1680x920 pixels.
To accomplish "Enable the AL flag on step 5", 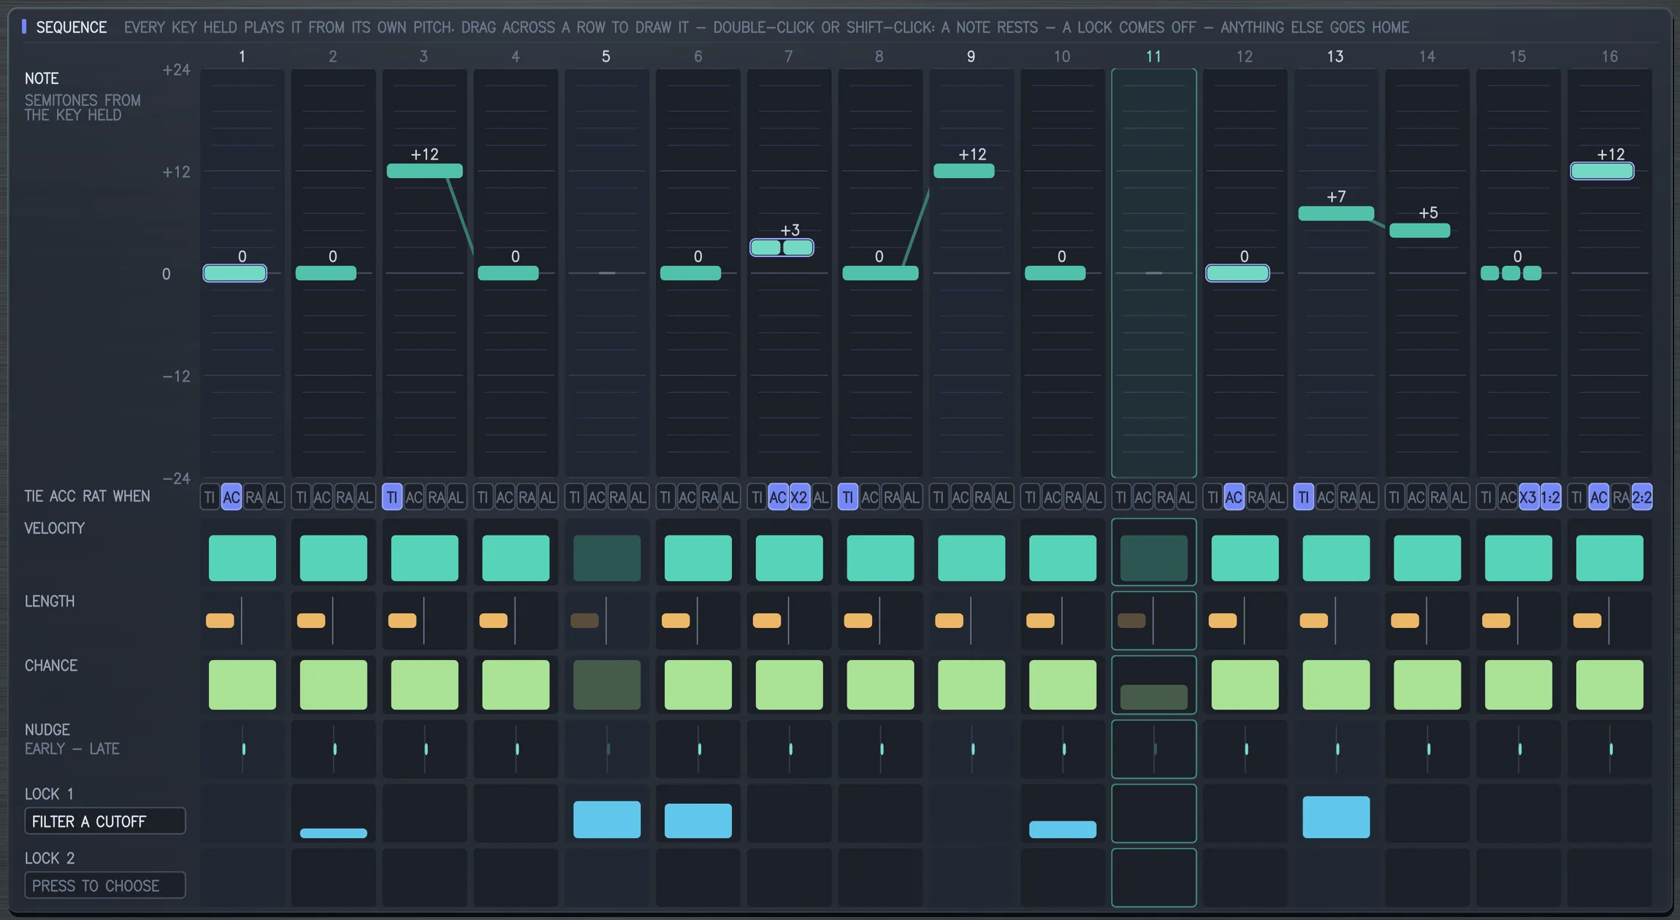I will (638, 497).
